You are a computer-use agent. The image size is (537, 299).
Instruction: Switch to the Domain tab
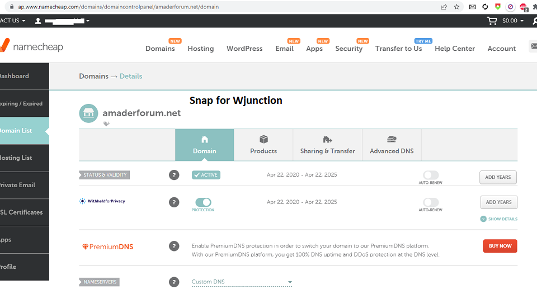[205, 145]
